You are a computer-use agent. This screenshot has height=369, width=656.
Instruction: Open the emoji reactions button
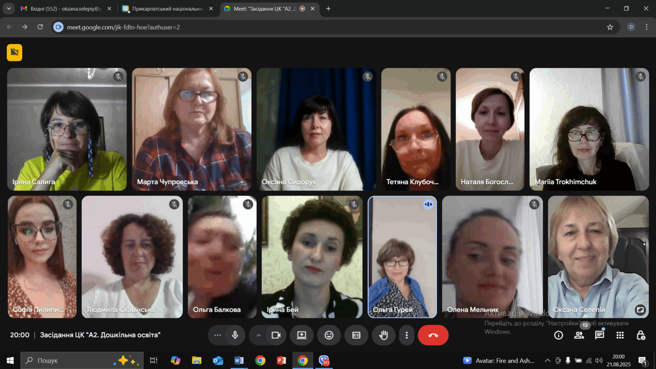329,335
